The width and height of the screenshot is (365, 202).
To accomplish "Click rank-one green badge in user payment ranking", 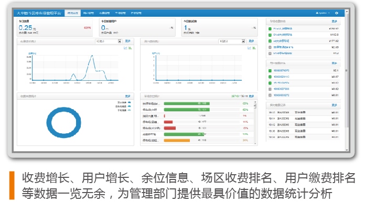I will point(270,71).
